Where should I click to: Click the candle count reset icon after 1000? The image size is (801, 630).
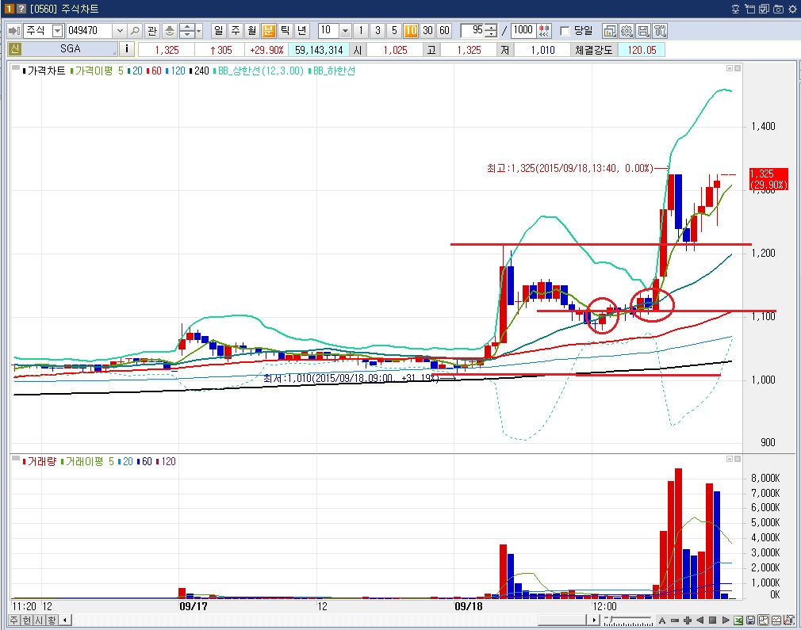pos(544,31)
